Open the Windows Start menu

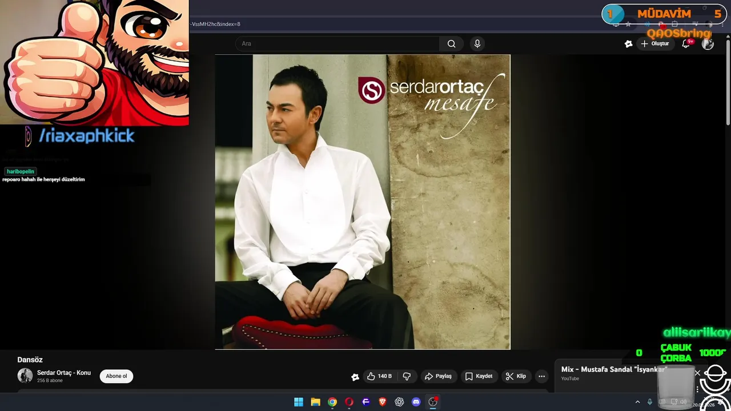tap(299, 402)
